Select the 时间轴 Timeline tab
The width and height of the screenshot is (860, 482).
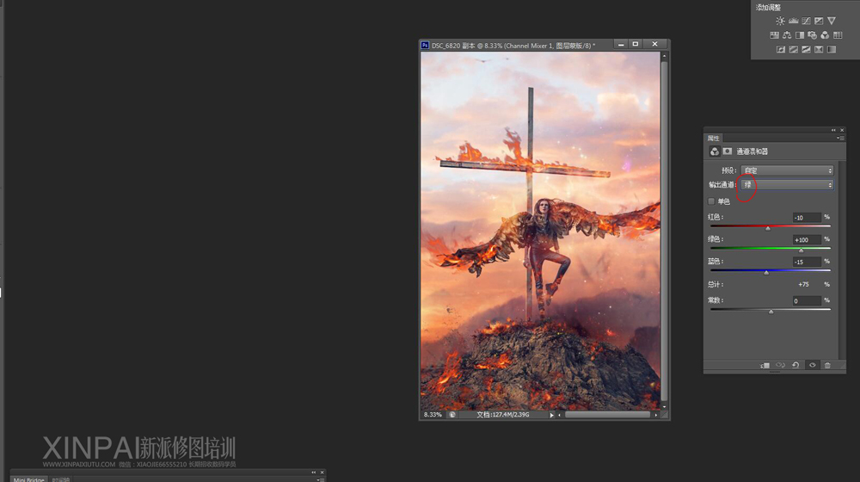(61, 479)
